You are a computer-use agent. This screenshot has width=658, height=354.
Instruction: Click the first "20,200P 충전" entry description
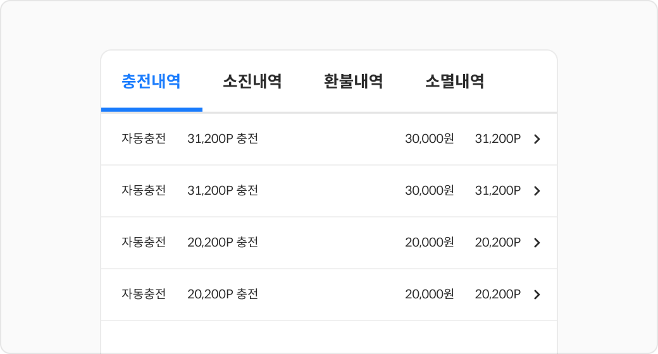tap(223, 243)
